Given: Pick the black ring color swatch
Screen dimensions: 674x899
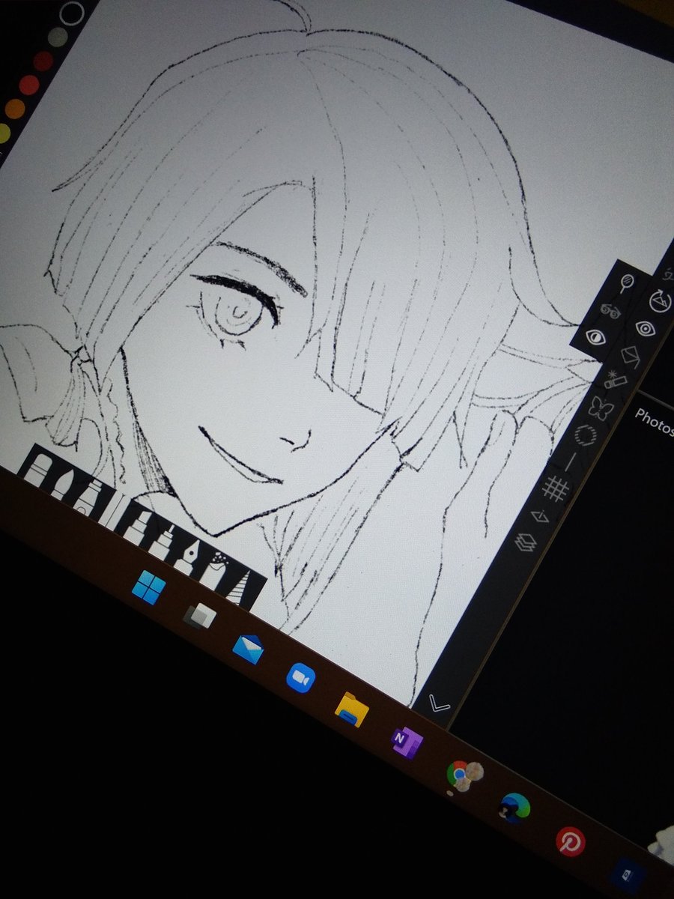Looking at the screenshot, I should (x=71, y=12).
